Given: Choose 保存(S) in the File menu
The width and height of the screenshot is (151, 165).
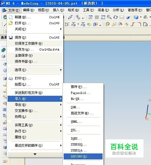Looking at the screenshot, I should pos(35,37).
